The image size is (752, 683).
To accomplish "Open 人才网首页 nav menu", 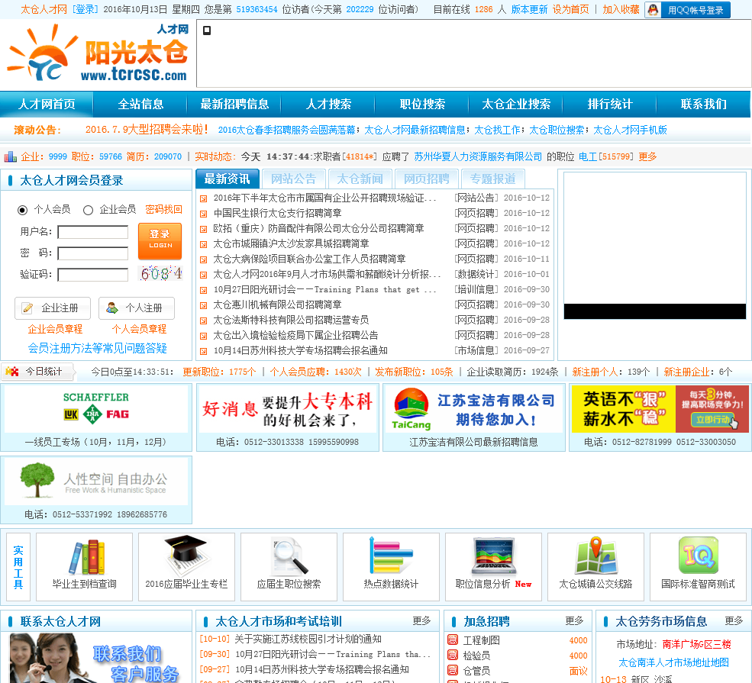I will pyautogui.click(x=47, y=104).
